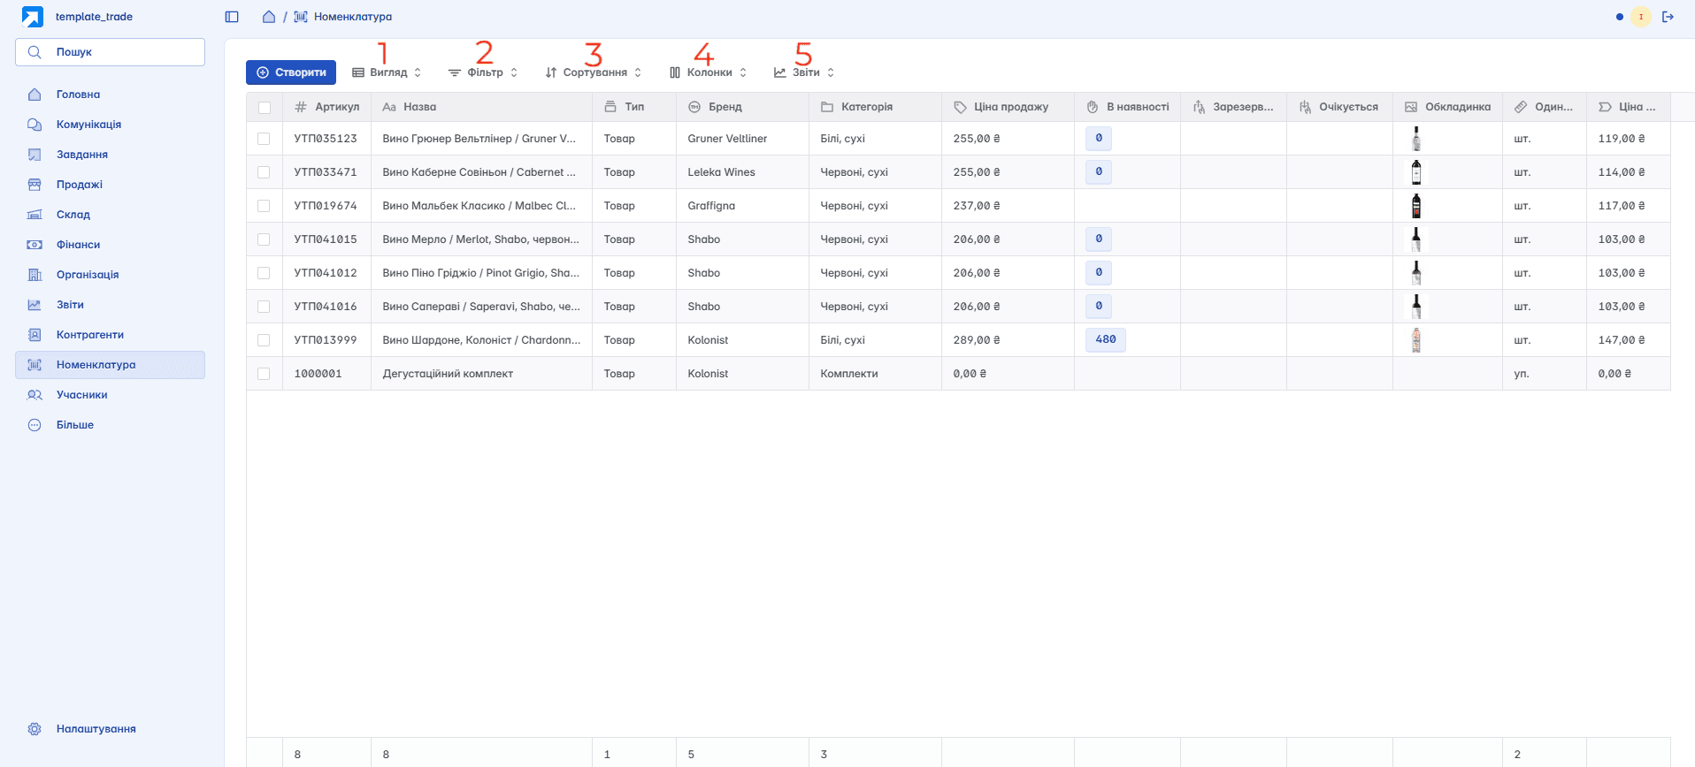Screen dimensions: 1695x767
Task: Click the 480 stock badge
Action: pyautogui.click(x=1106, y=339)
